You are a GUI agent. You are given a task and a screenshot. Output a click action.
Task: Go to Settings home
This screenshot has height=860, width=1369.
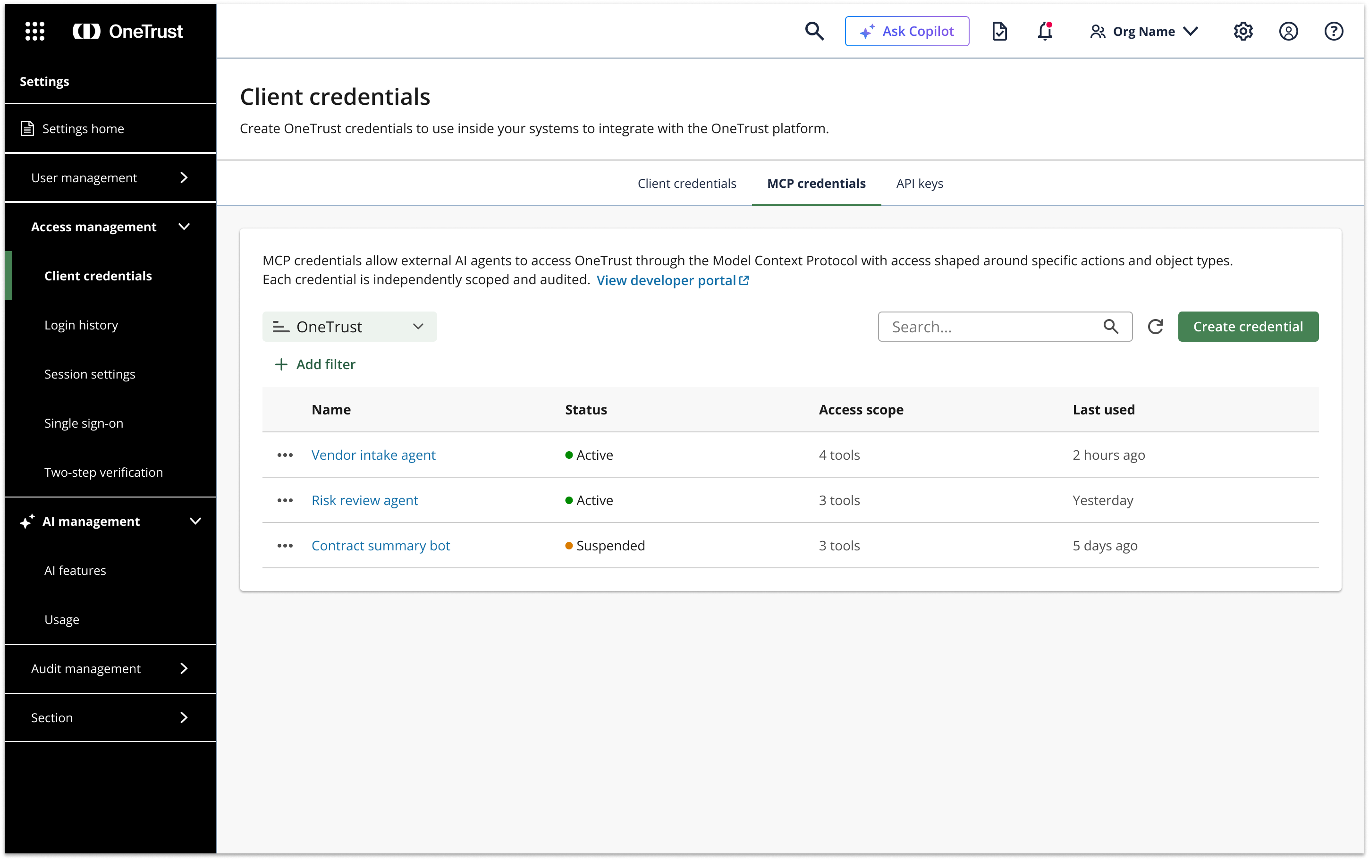click(110, 128)
